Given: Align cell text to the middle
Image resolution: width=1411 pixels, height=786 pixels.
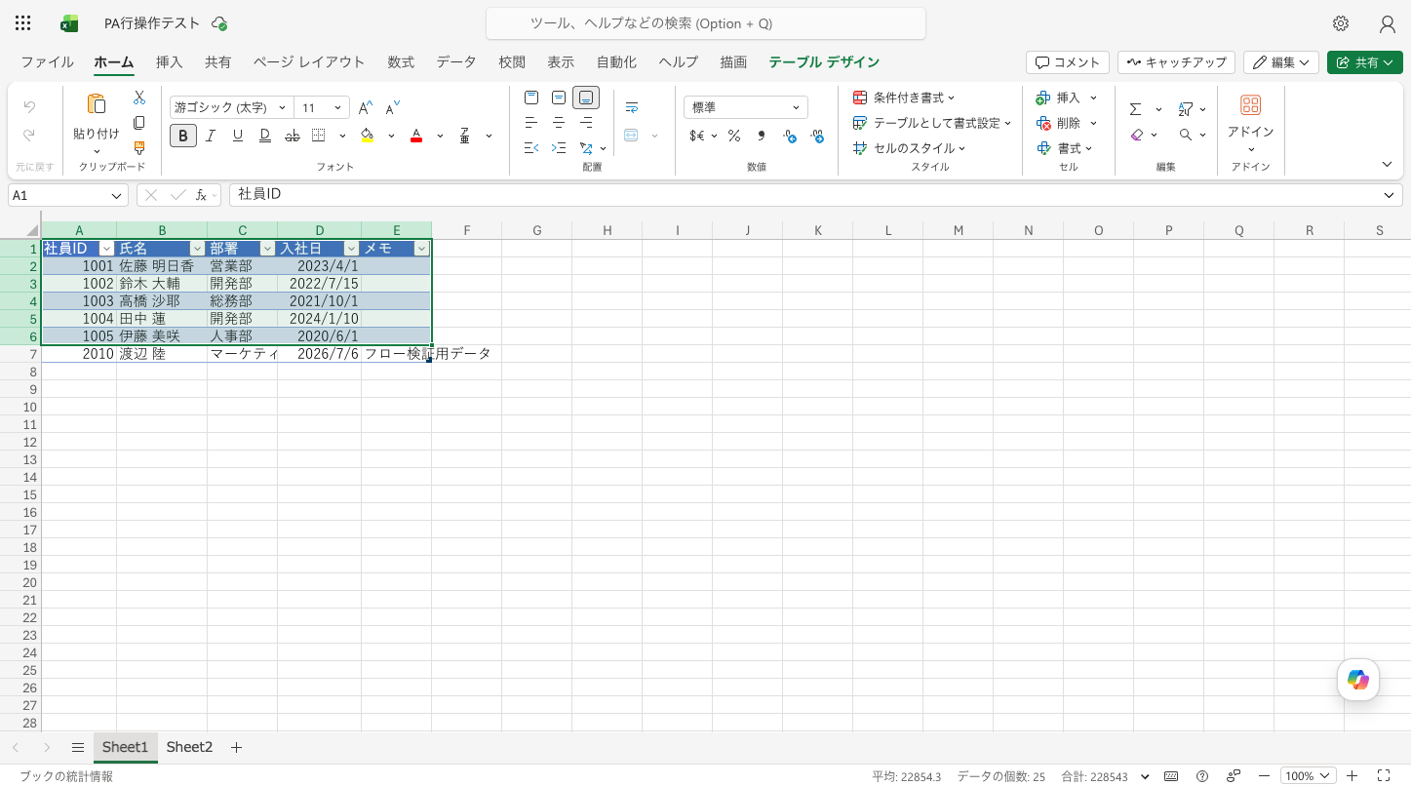Looking at the screenshot, I should pos(559,98).
